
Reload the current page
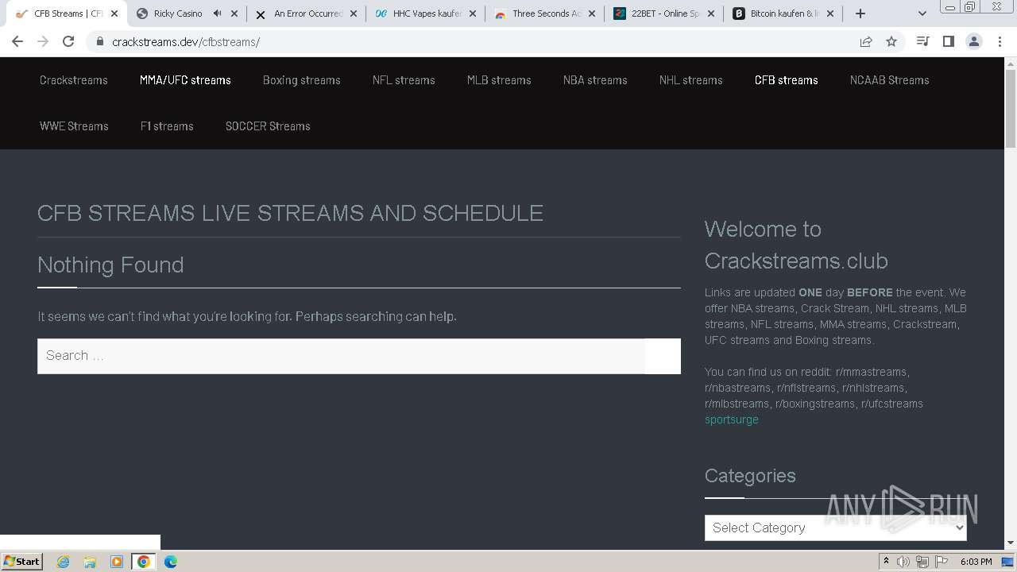pos(68,41)
